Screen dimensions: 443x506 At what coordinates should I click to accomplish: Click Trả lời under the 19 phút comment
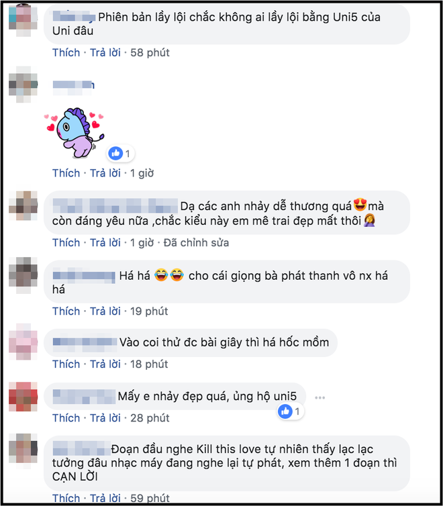click(105, 311)
